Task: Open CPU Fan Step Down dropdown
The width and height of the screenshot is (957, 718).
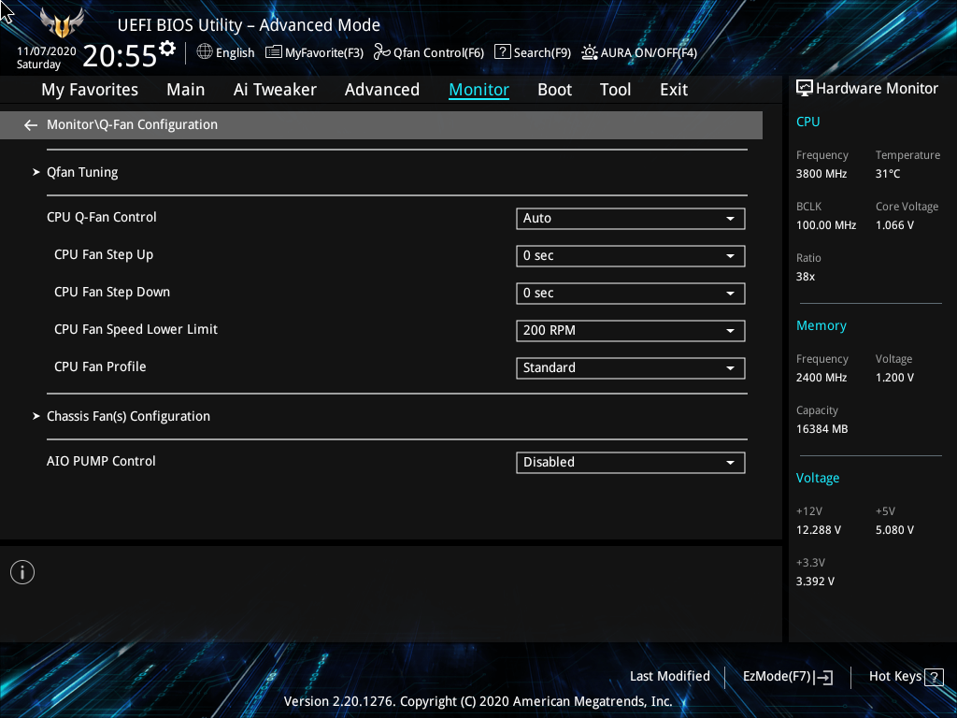Action: click(631, 293)
